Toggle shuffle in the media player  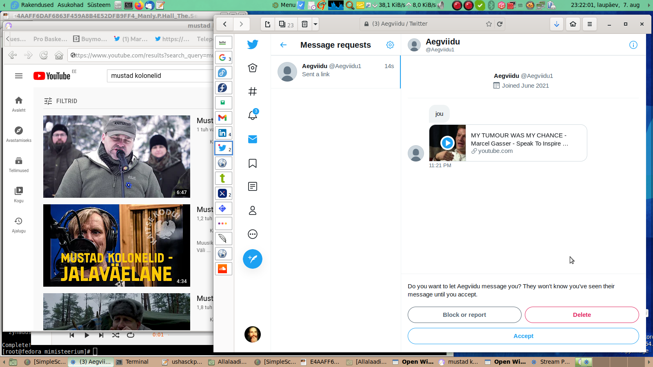pyautogui.click(x=116, y=335)
